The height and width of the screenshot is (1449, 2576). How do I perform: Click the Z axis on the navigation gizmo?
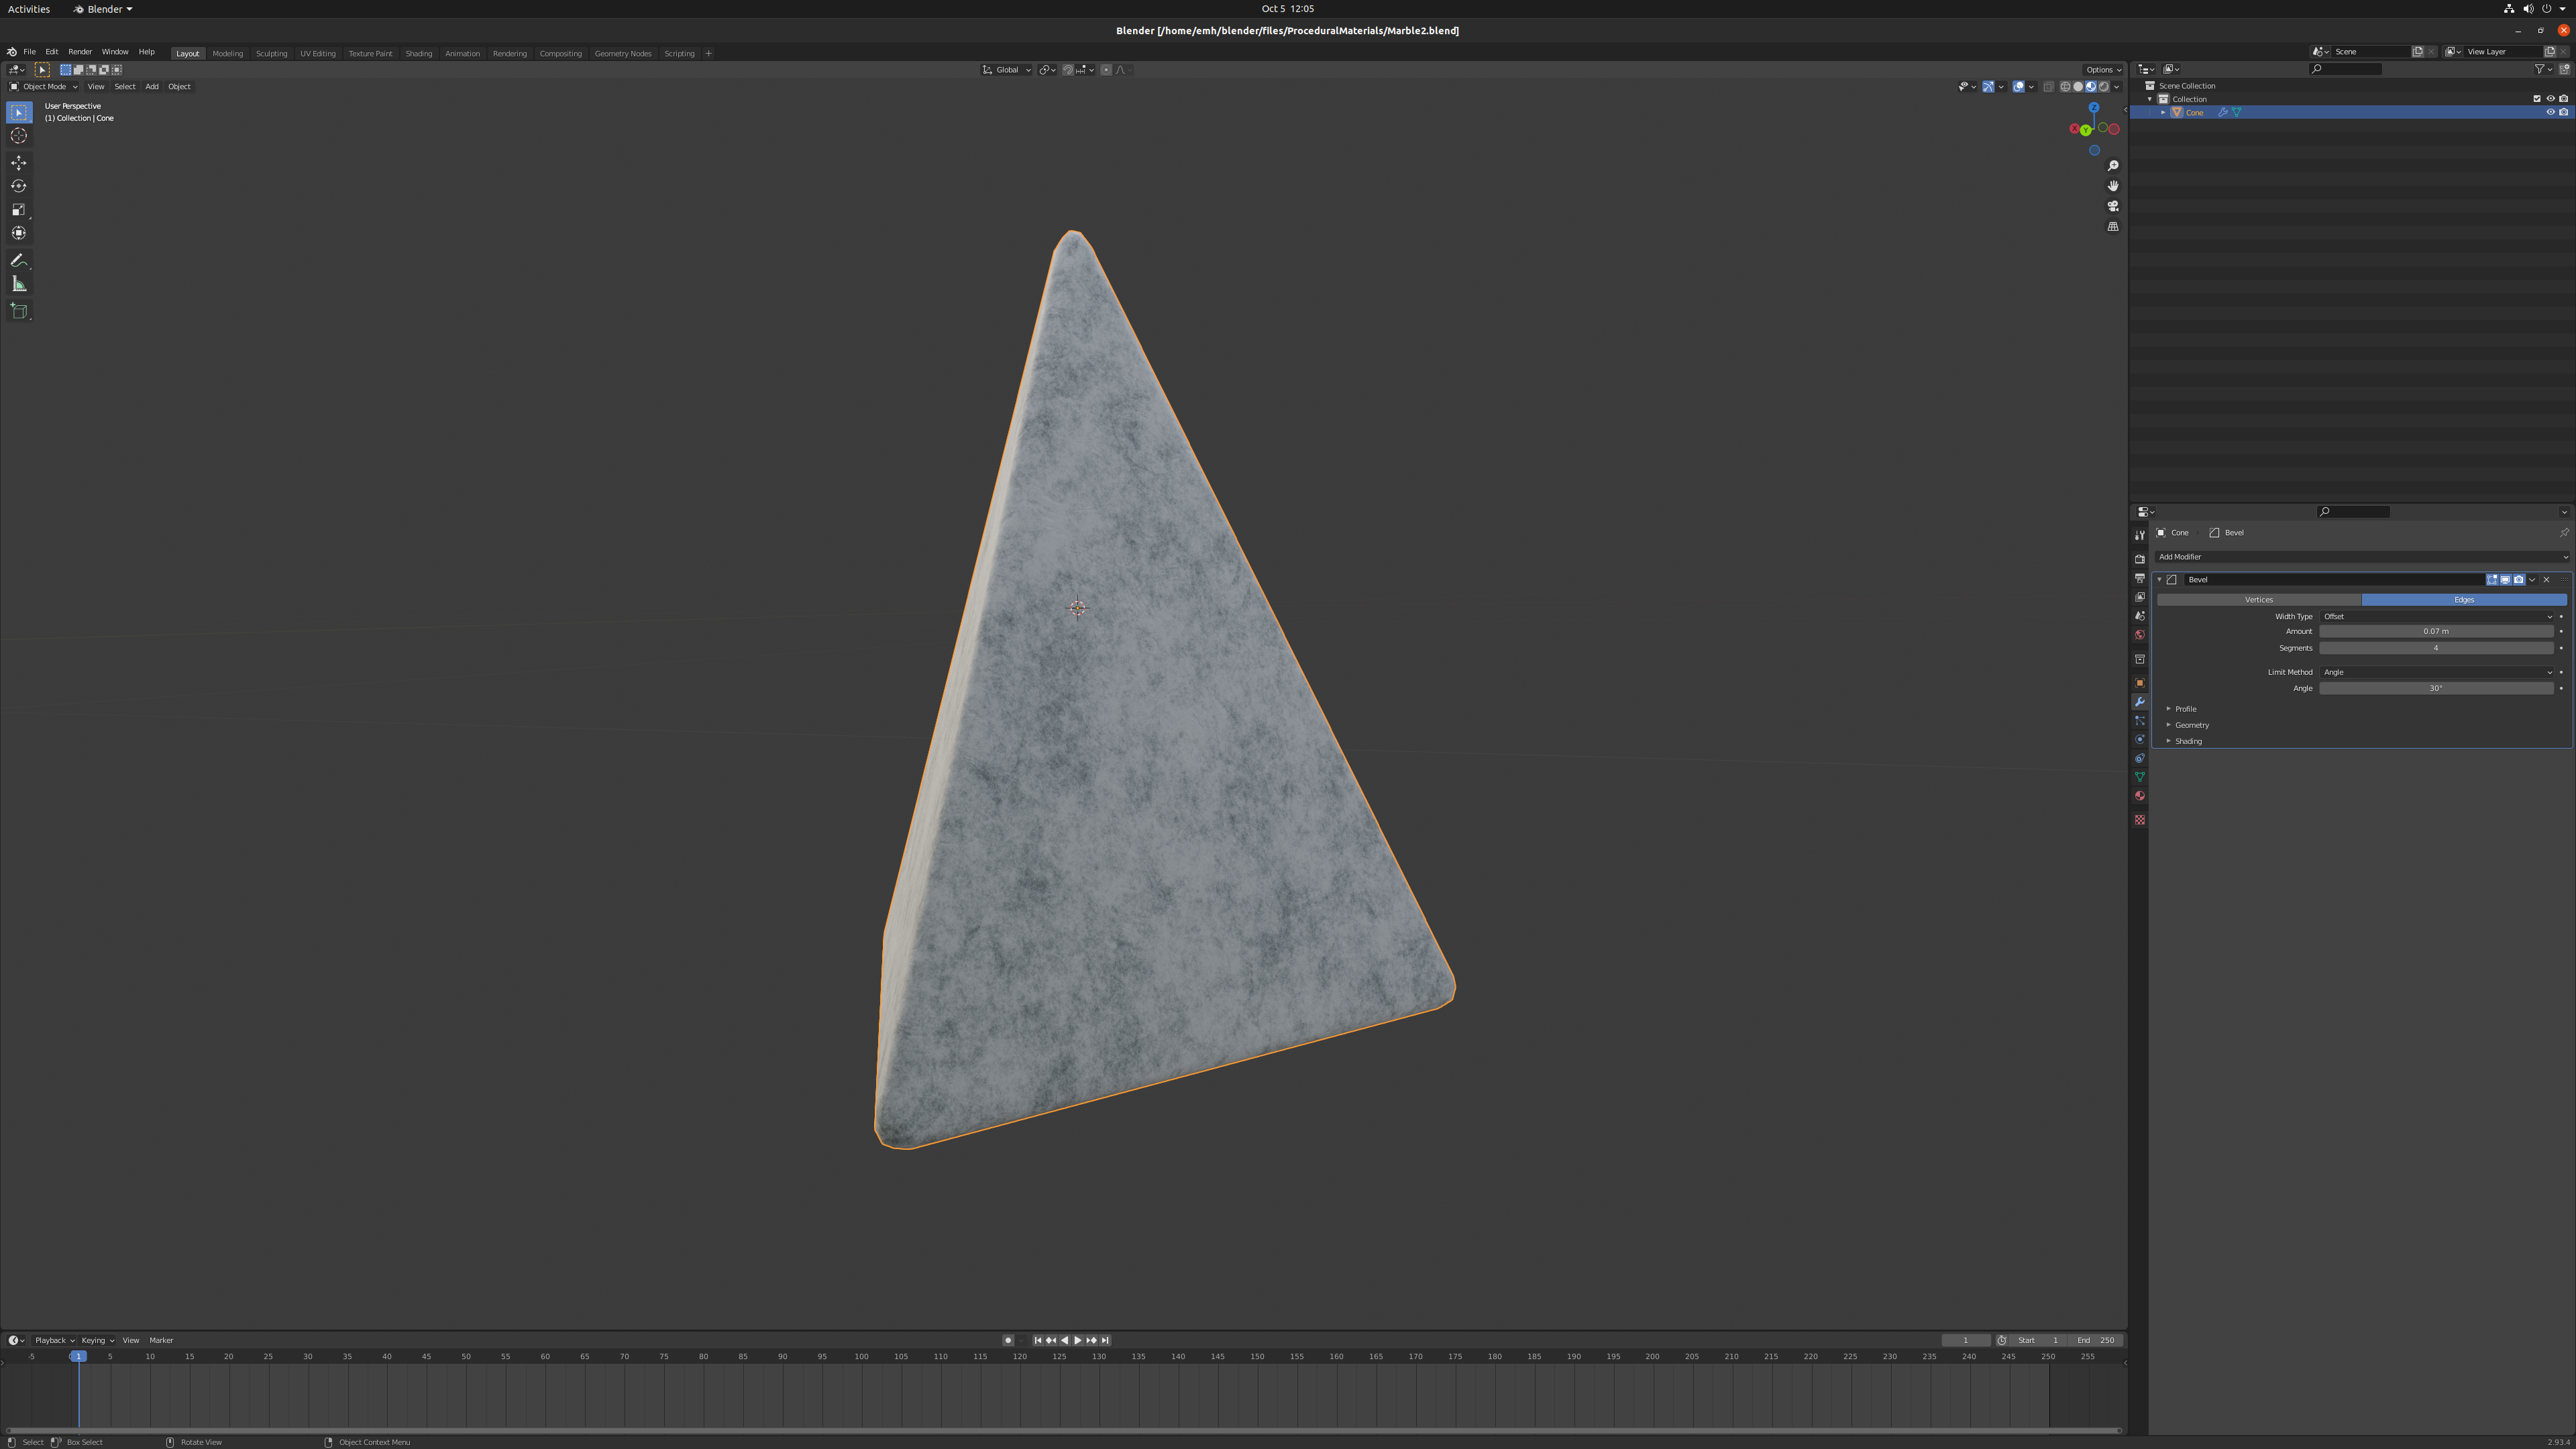2094,107
